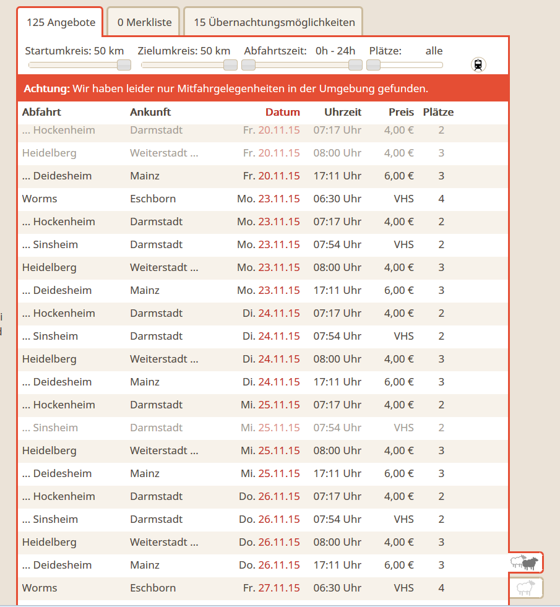This screenshot has width=560, height=607.
Task: Click the Plätze slider handle
Action: pyautogui.click(x=374, y=65)
